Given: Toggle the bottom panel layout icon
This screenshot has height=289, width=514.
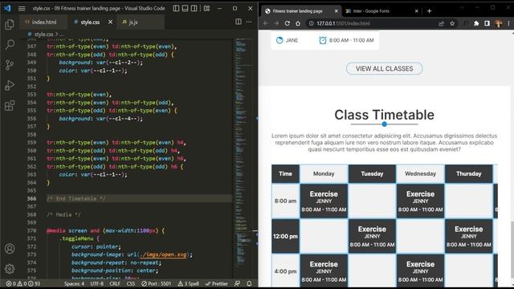Looking at the screenshot, I should [x=185, y=8].
